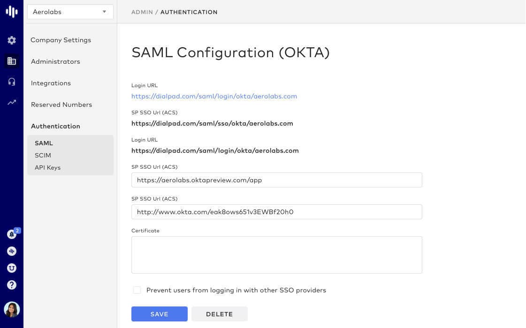This screenshot has width=526, height=328.
Task: Open the help question mark icon
Action: coord(12,284)
